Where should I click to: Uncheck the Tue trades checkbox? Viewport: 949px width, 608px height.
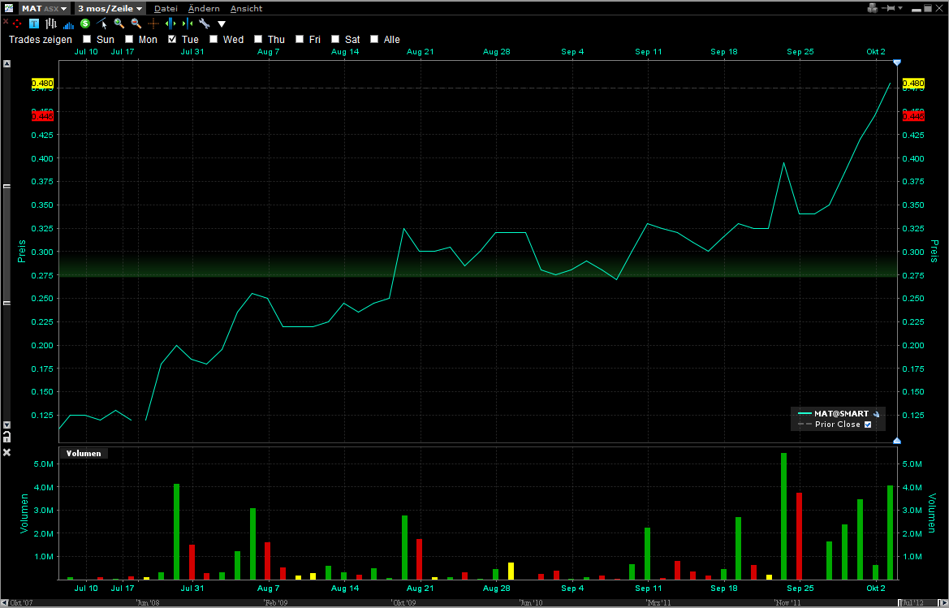172,39
